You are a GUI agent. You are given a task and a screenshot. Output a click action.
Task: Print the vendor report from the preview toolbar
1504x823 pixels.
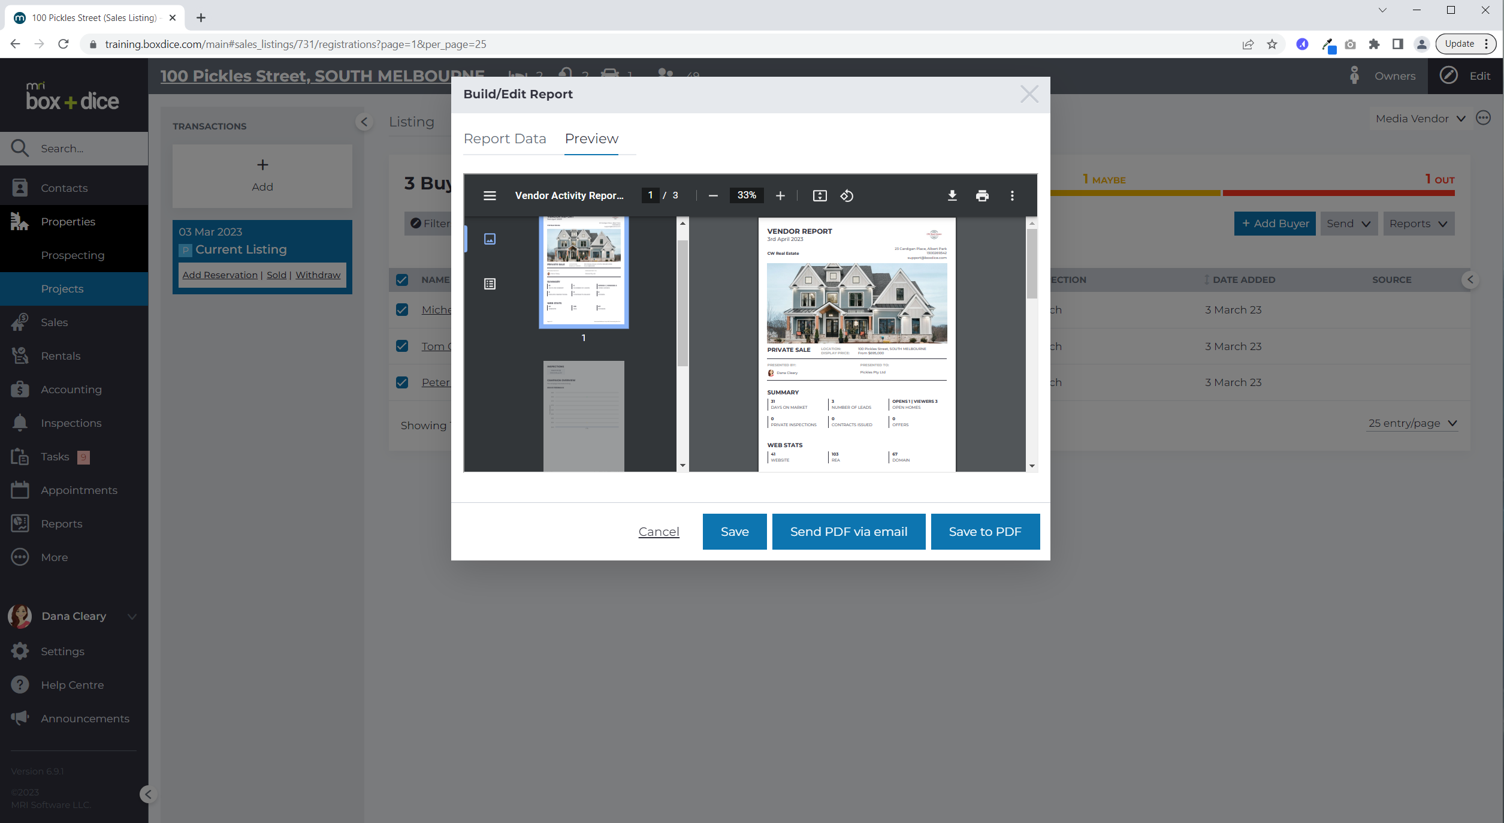(x=982, y=195)
